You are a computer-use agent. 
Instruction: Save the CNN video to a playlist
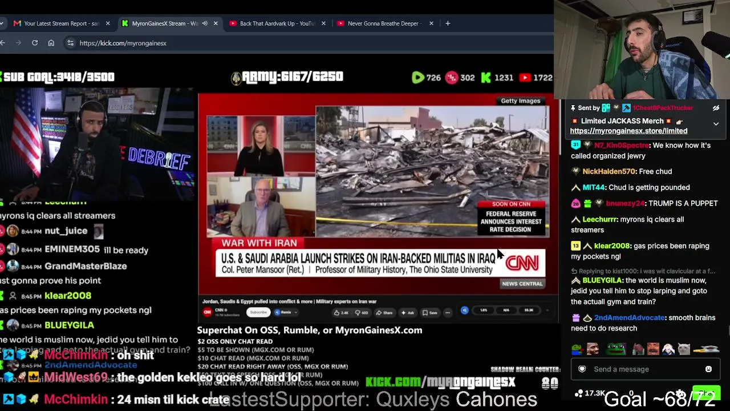[x=430, y=312]
